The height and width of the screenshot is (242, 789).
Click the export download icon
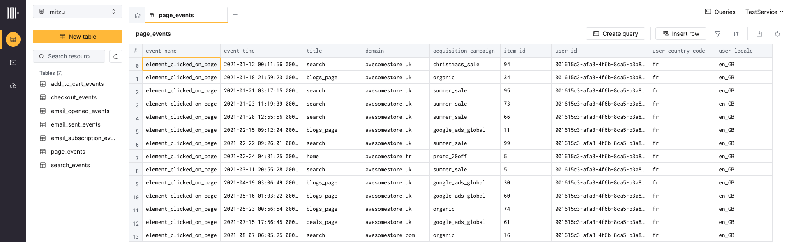click(759, 34)
